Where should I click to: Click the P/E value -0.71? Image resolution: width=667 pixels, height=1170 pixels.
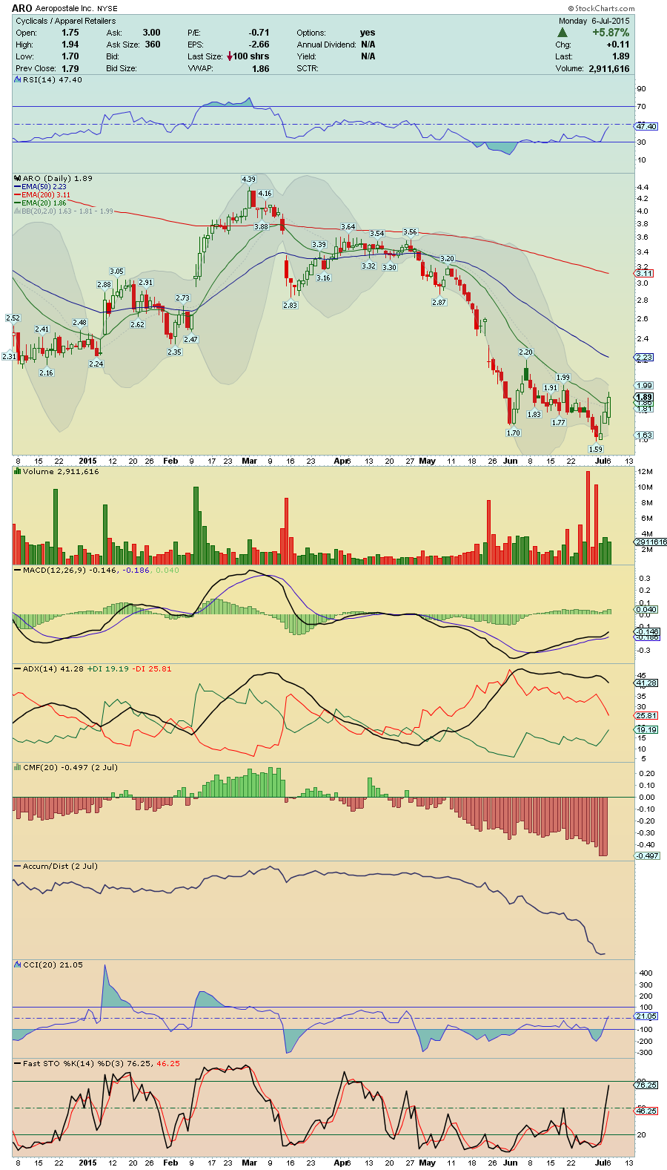[259, 33]
